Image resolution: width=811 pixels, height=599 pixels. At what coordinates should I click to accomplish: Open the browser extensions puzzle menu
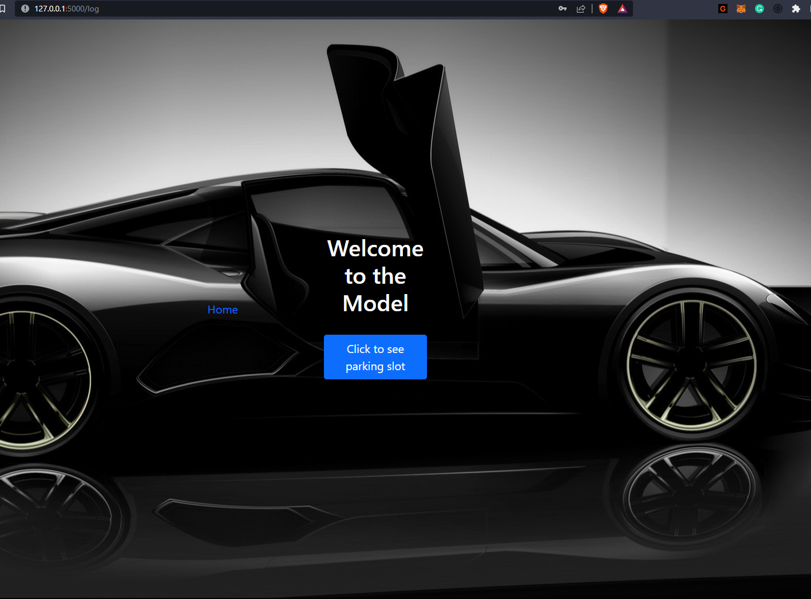[796, 9]
